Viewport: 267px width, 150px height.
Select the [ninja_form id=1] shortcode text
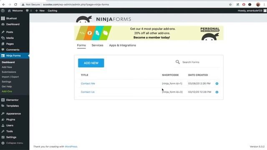(172, 83)
